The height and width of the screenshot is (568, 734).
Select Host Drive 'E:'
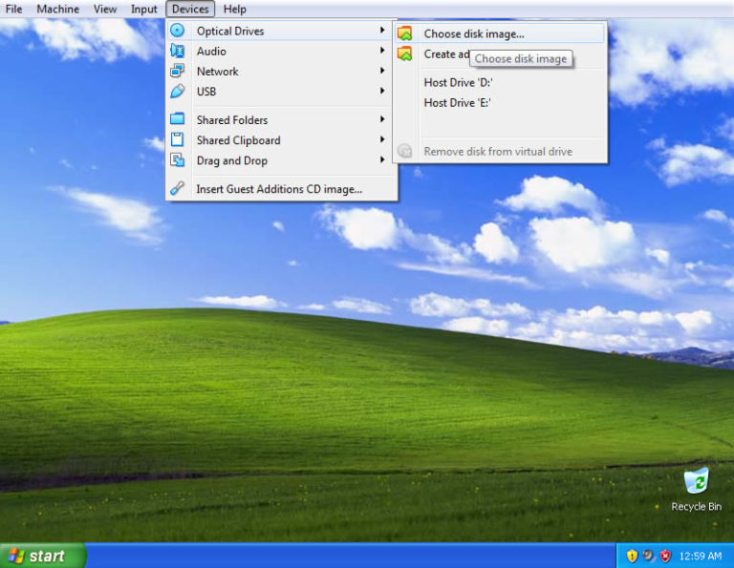pos(500,103)
